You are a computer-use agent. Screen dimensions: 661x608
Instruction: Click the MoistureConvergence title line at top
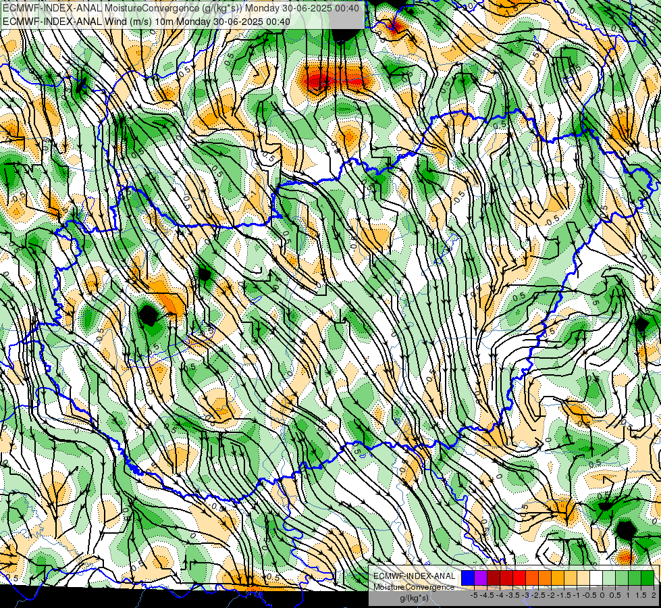tap(181, 8)
